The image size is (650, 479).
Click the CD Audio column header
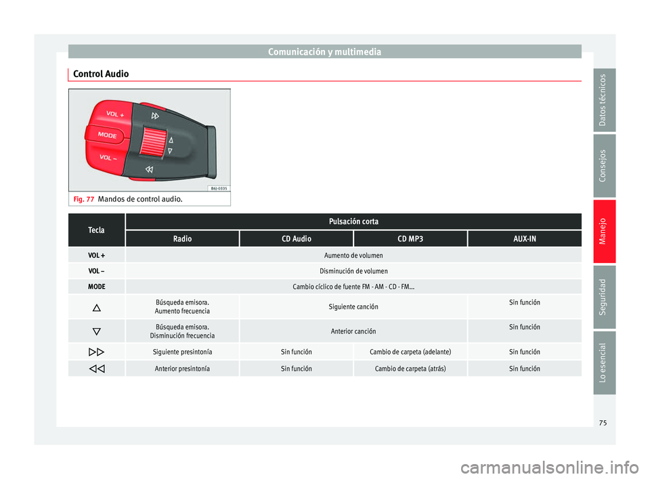click(297, 239)
